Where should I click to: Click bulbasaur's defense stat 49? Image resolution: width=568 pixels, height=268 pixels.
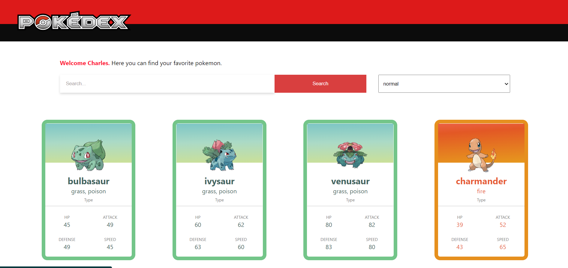pos(67,247)
